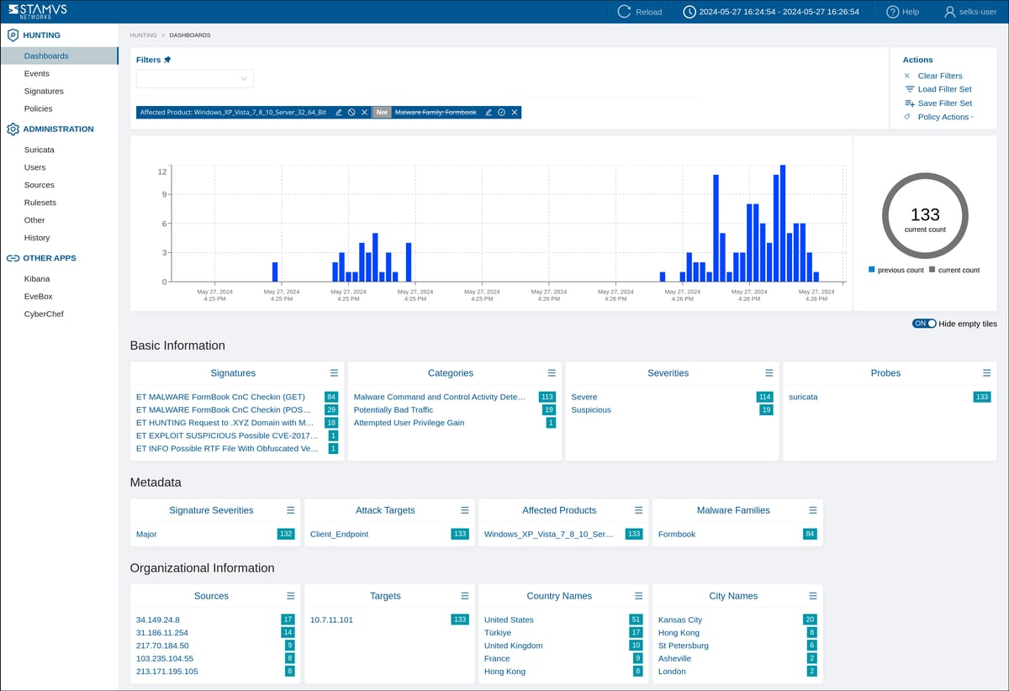Select the Severe severity row

(584, 397)
